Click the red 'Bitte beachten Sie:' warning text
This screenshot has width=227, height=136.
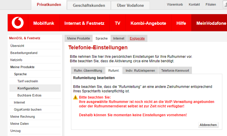coord(95,97)
